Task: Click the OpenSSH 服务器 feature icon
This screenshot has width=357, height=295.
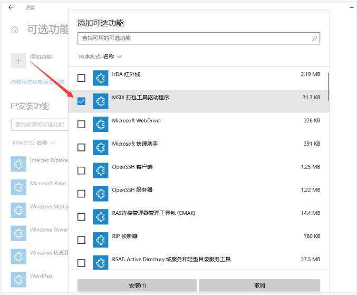Action: click(100, 194)
